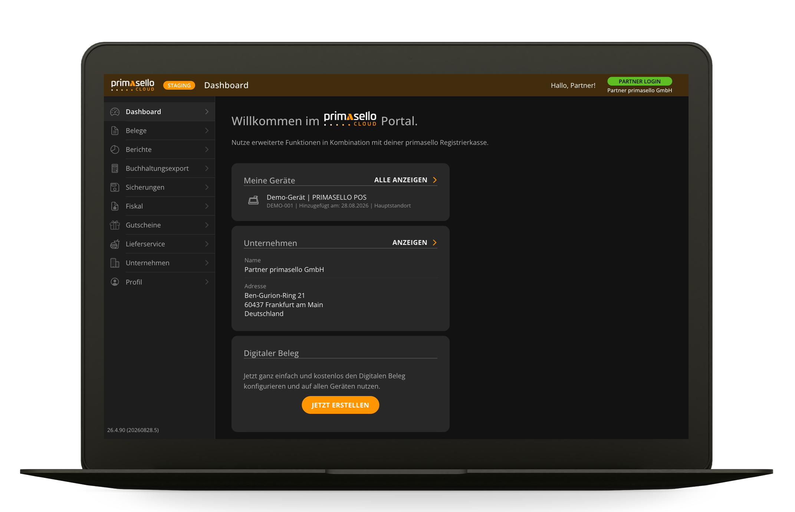795x512 pixels.
Task: Open Lieferservice from the sidebar
Action: 160,244
